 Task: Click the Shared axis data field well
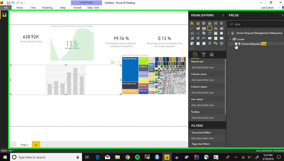point(207,67)
